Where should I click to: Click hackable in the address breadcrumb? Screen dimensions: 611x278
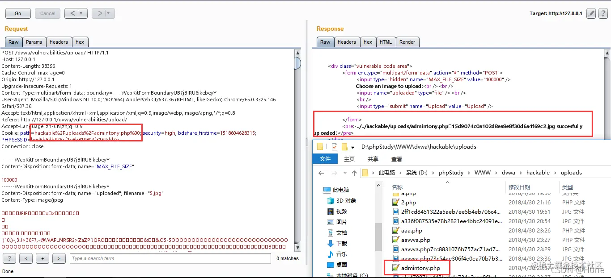coord(538,173)
